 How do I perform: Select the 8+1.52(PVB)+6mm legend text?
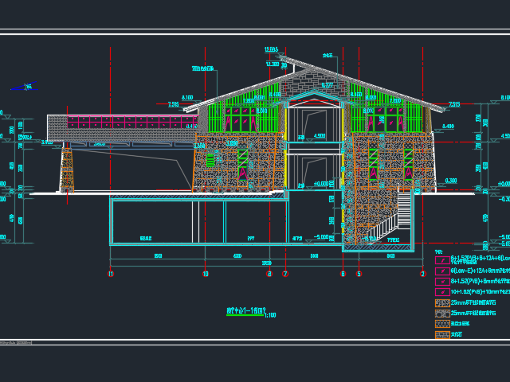click(x=481, y=281)
